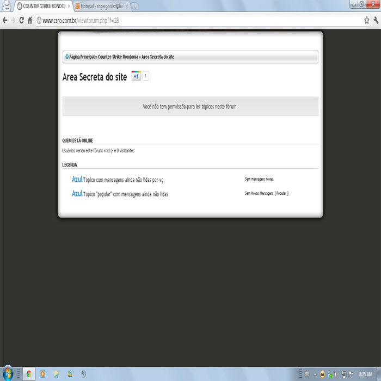Open the Counter-Strike Rondonia breadcrumb link
Viewport: 381px width, 381px height.
118,57
